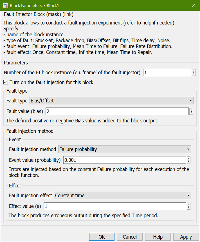Expand the Fault injection effect dropdown

(122, 196)
